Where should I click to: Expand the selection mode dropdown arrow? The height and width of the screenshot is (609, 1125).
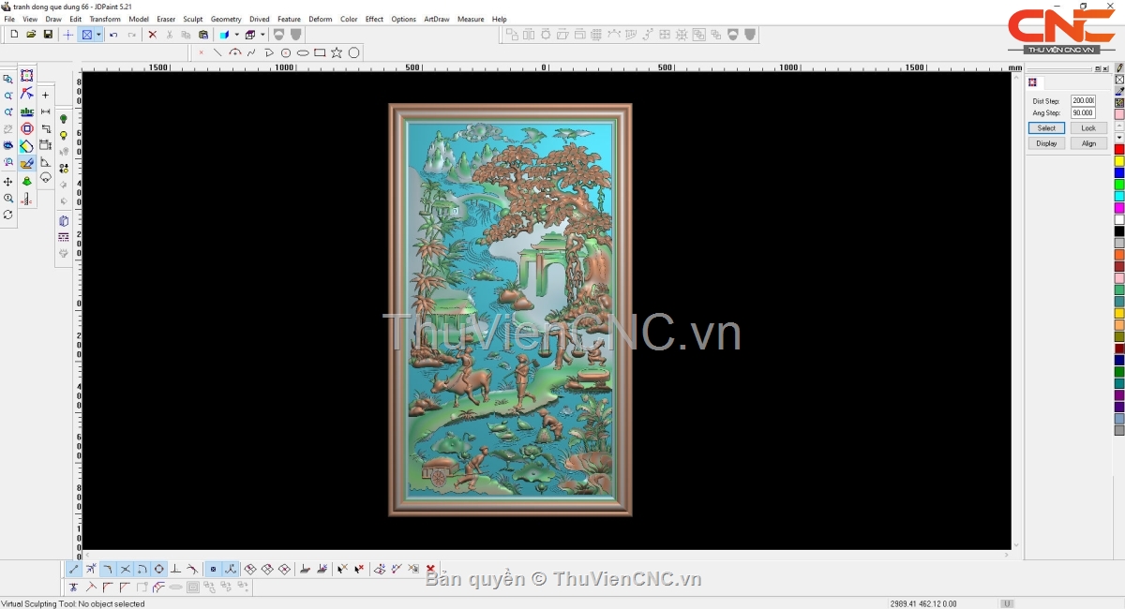pyautogui.click(x=98, y=35)
